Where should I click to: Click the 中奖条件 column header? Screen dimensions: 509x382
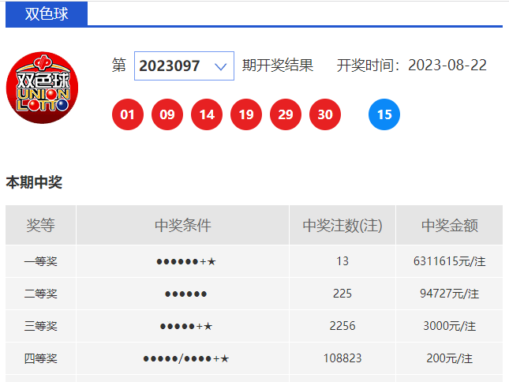click(183, 225)
